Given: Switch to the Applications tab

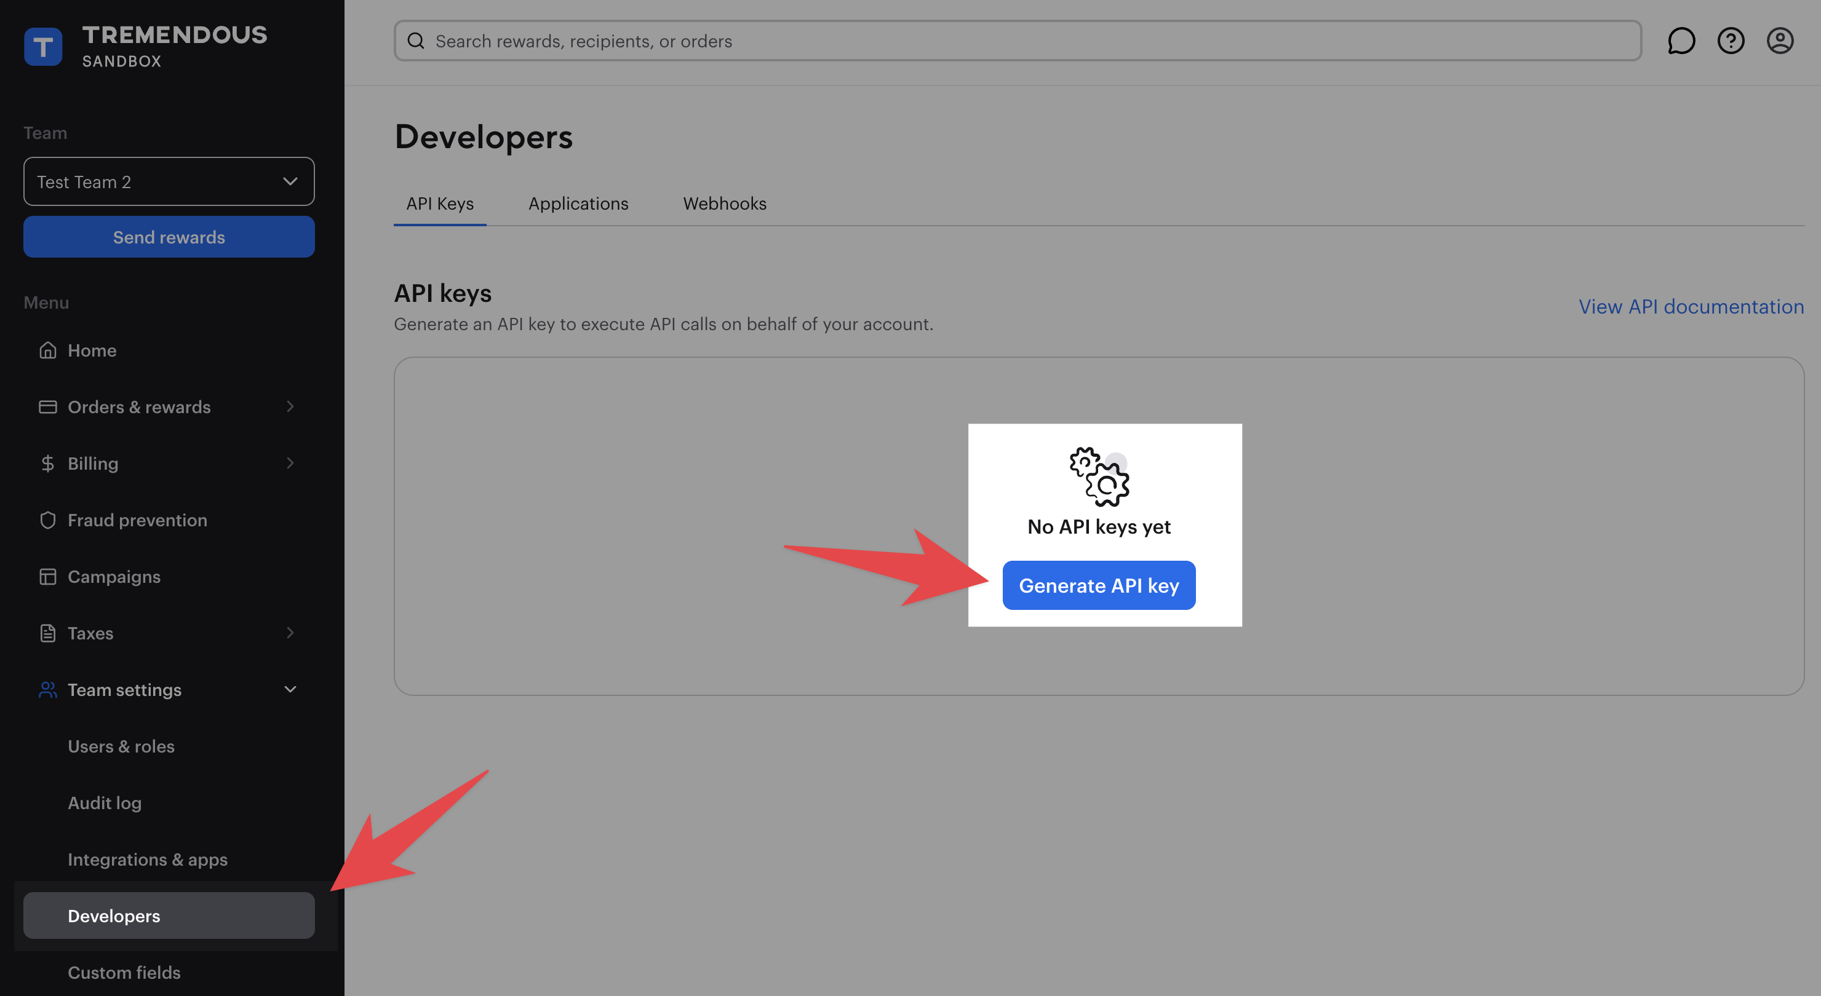Looking at the screenshot, I should click(578, 204).
